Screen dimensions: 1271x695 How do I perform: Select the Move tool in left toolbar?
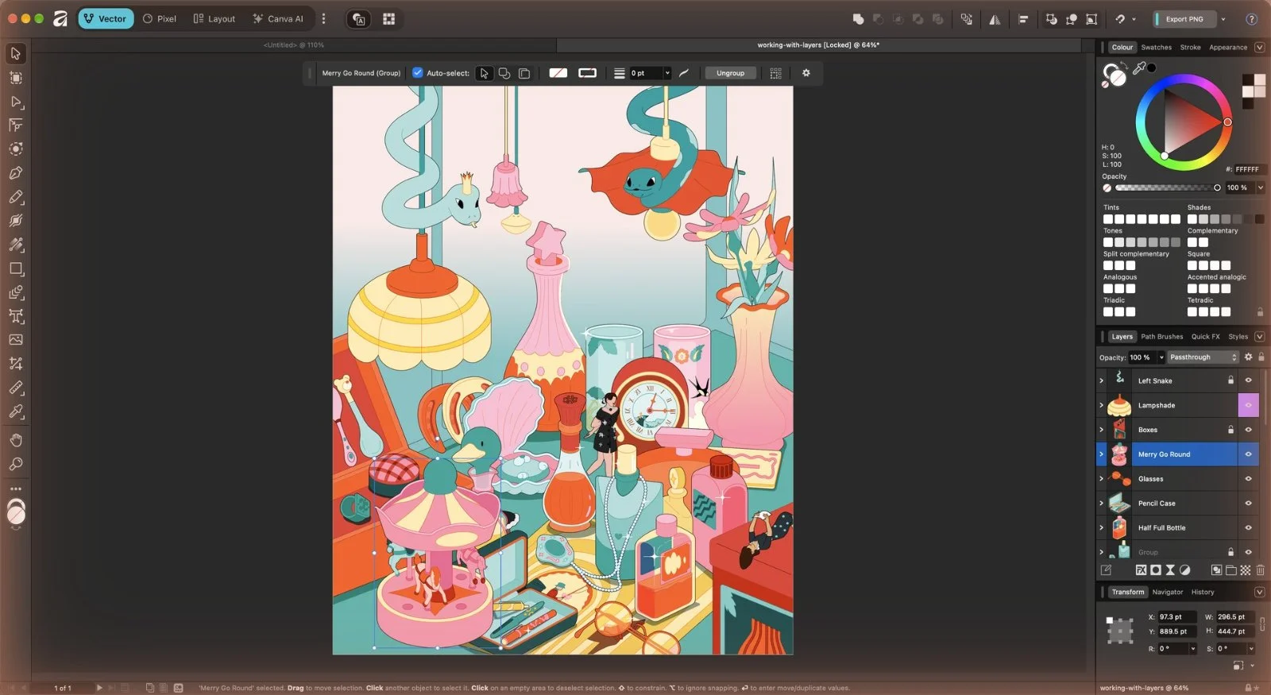pos(16,53)
